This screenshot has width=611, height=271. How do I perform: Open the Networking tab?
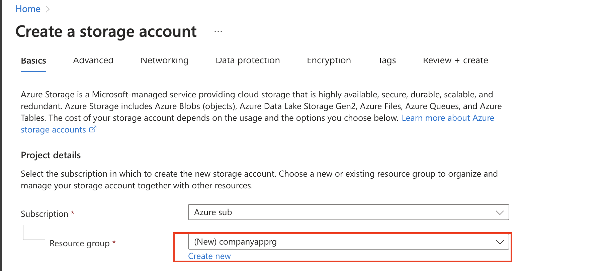[165, 61]
